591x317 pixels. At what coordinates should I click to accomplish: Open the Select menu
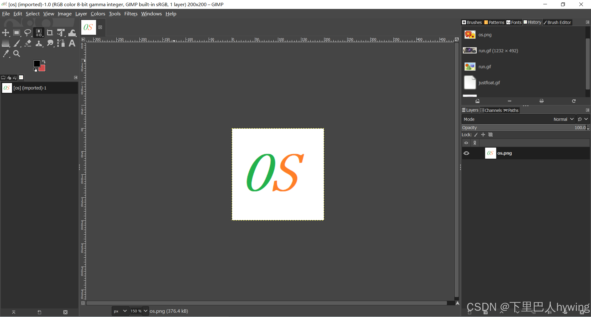33,14
